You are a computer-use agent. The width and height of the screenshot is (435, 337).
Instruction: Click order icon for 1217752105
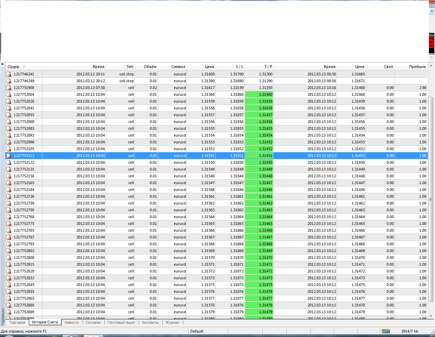[9, 149]
